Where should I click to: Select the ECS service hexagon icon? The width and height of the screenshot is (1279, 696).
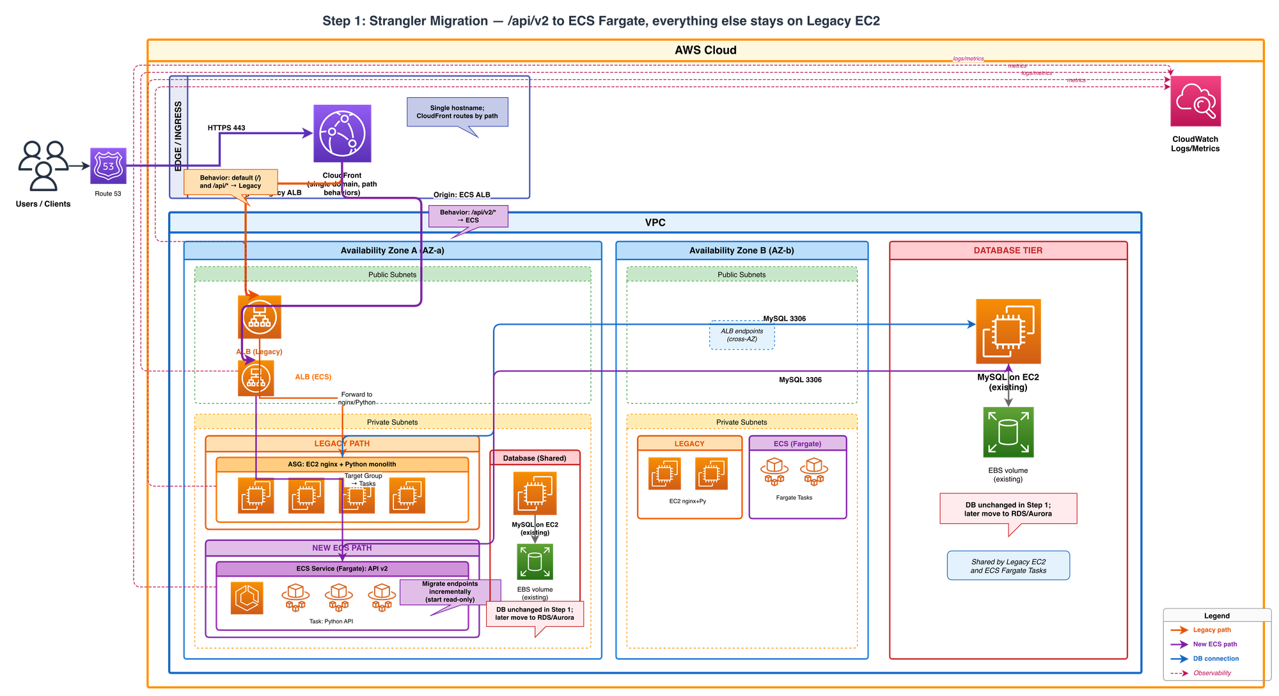pyautogui.click(x=247, y=598)
